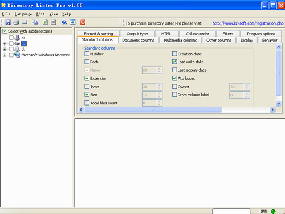Image resolution: width=285 pixels, height=214 pixels.
Task: Expand Microsoft Windows Network tree node
Action: [x=5, y=55]
